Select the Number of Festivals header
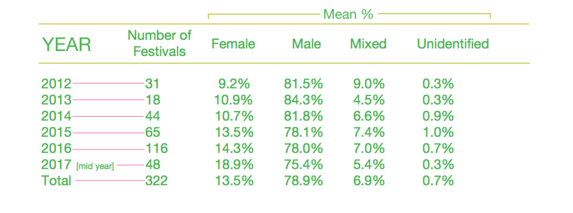Image resolution: width=573 pixels, height=213 pixels. coord(159,44)
